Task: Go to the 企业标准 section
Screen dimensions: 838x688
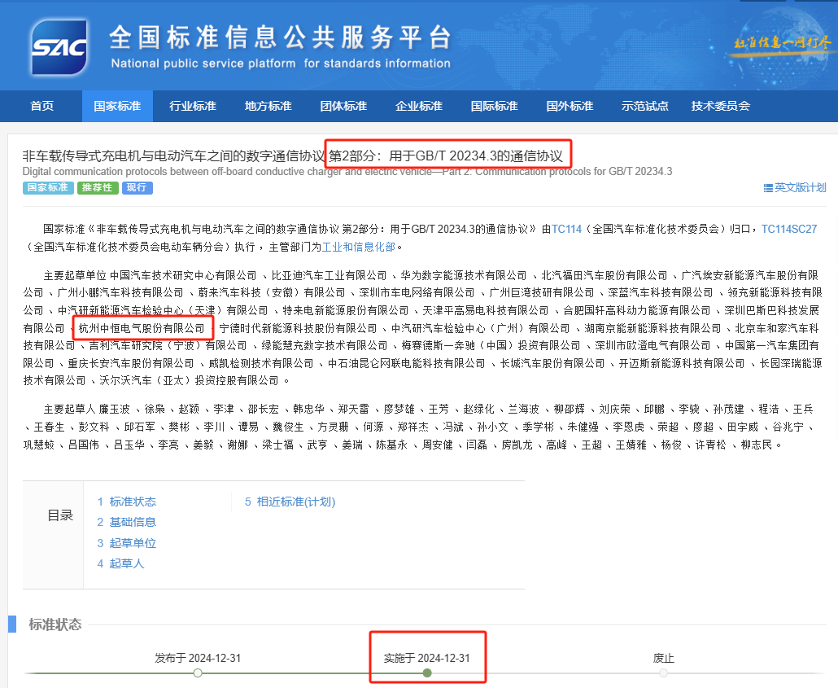Action: point(418,106)
